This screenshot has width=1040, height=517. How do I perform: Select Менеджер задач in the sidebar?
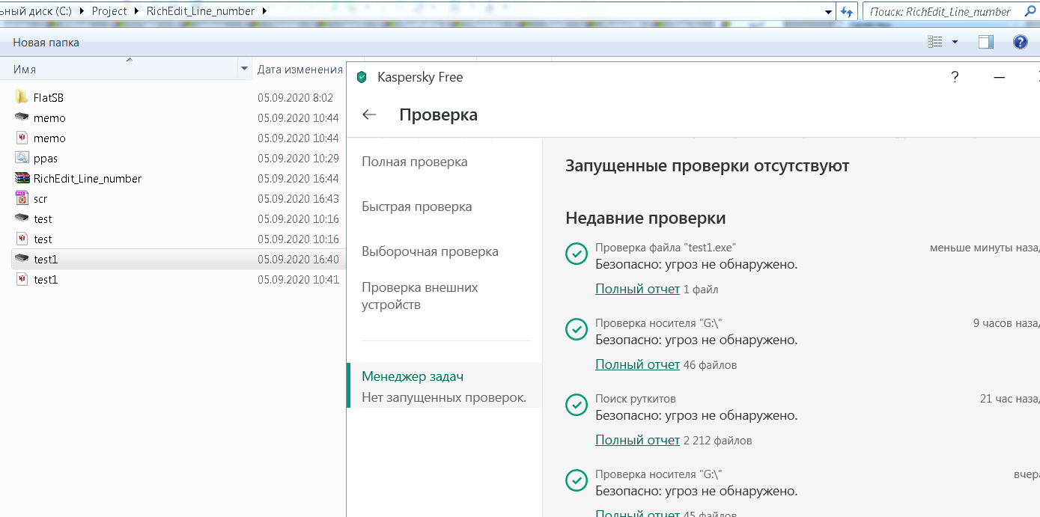click(x=446, y=385)
